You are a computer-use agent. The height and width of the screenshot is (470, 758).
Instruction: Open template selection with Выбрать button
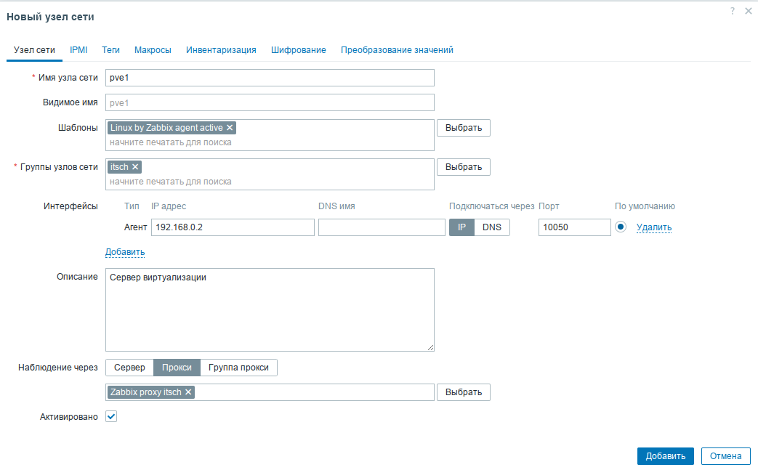click(463, 127)
